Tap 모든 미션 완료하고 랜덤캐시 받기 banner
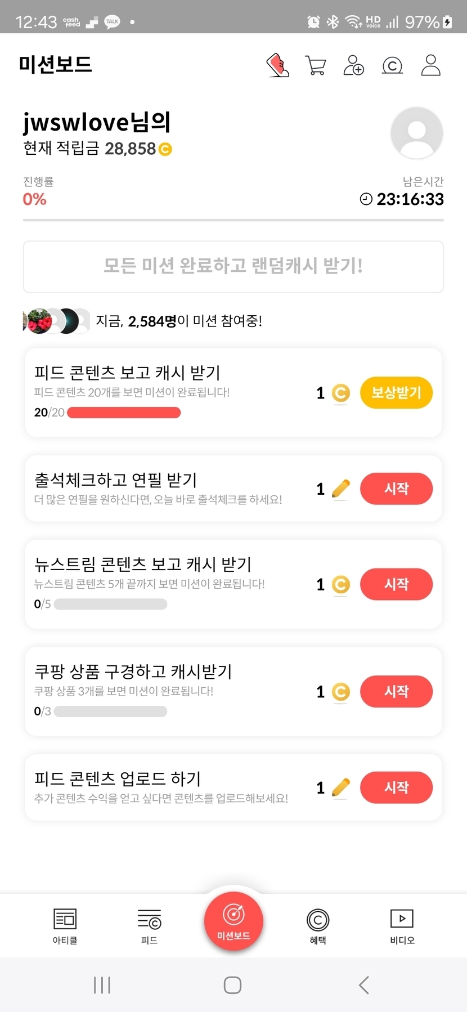This screenshot has width=467, height=1012. pos(233,266)
